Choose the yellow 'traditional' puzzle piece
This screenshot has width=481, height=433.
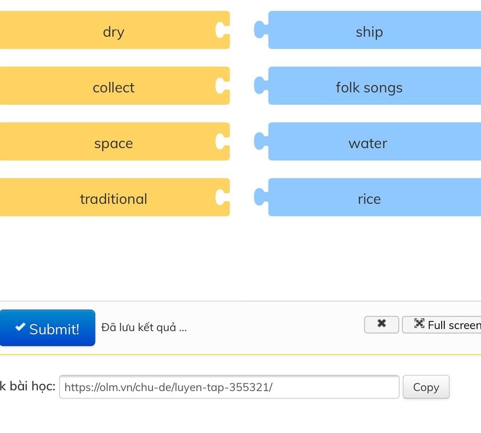pos(114,197)
